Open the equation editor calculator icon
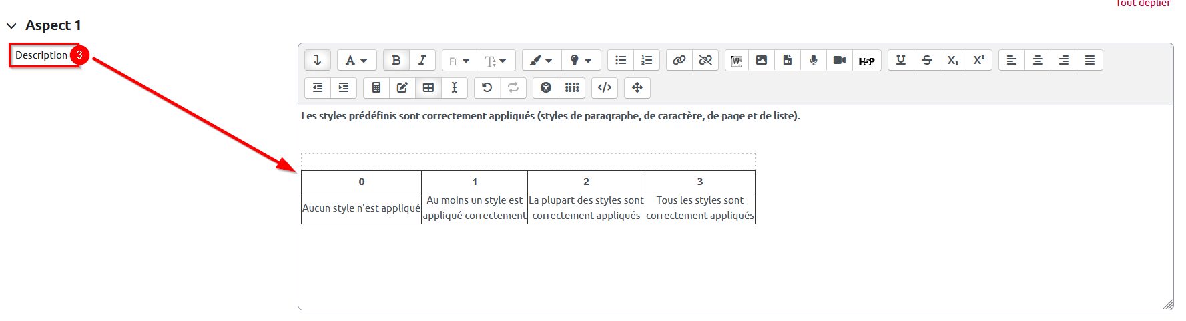The image size is (1186, 321). 376,87
